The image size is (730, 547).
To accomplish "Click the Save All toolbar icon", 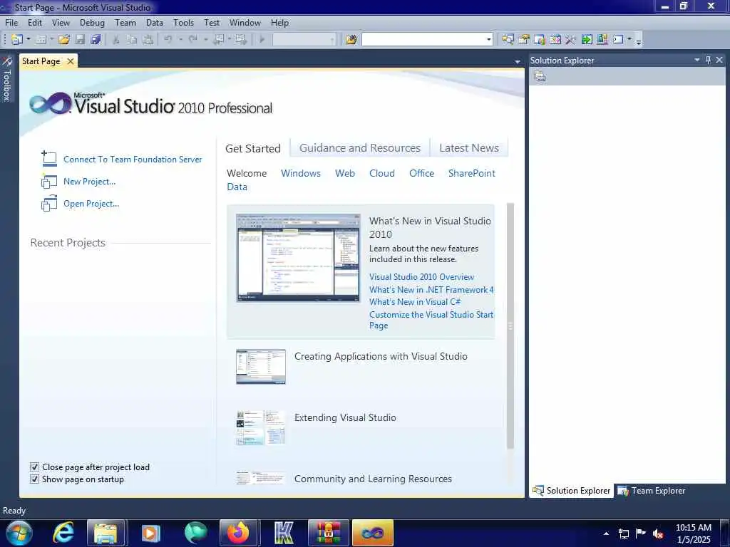I will 96,40.
